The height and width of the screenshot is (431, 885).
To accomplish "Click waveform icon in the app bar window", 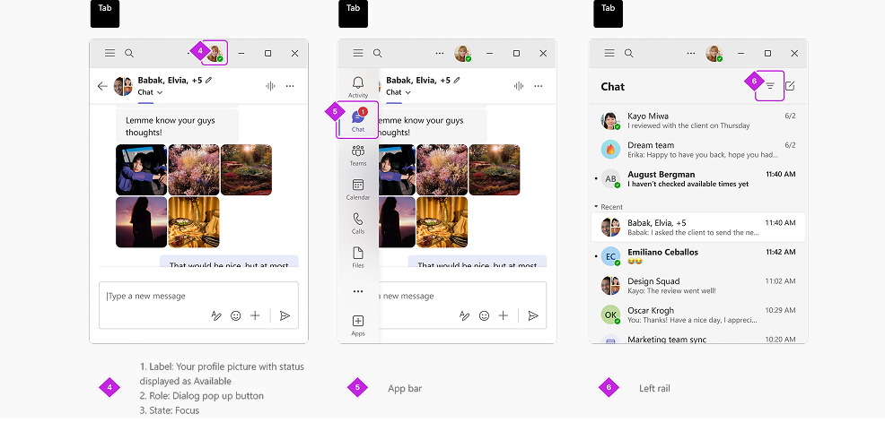I will [x=519, y=86].
